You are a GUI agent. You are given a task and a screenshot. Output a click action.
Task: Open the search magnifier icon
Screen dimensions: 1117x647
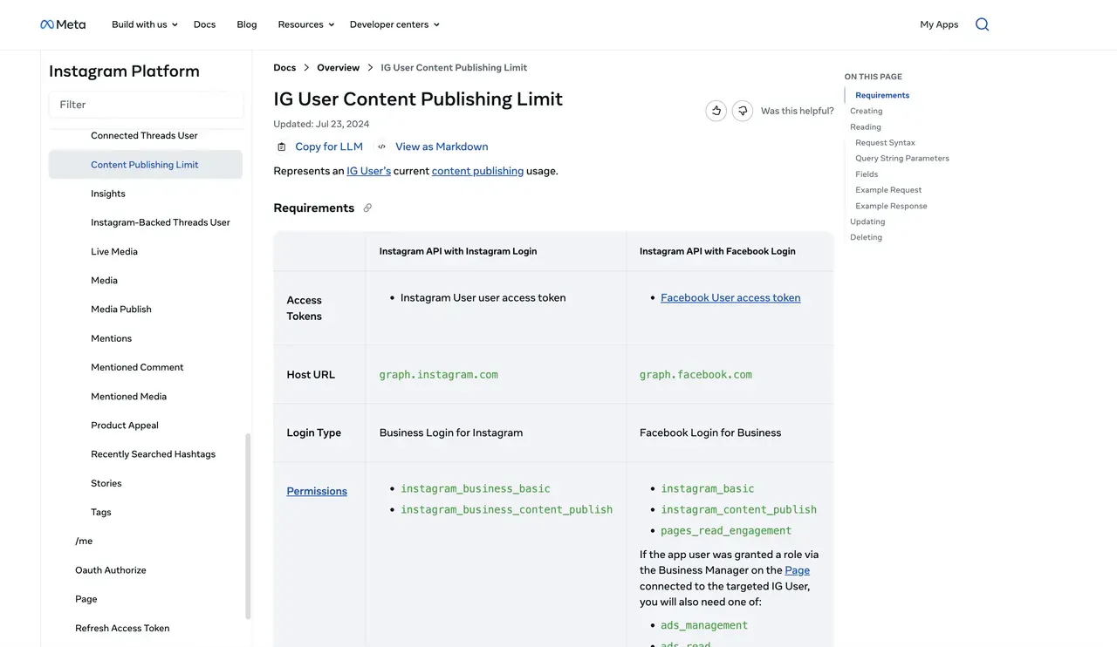(982, 24)
